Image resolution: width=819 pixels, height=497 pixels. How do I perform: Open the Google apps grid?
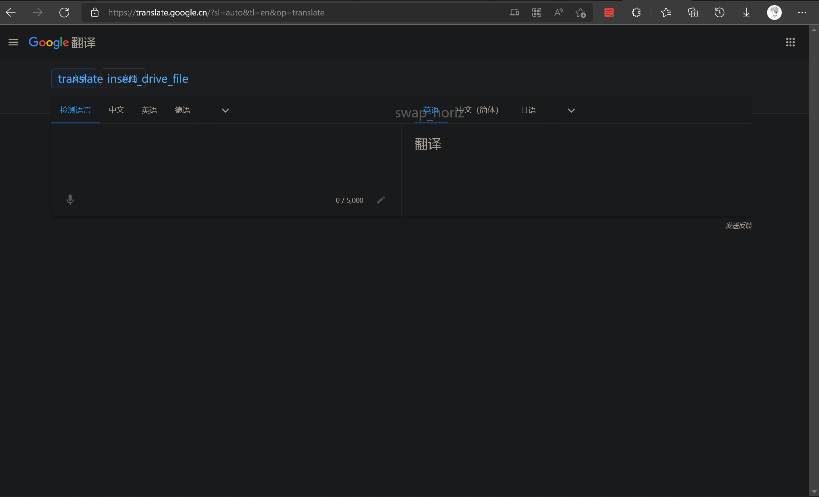(x=790, y=42)
